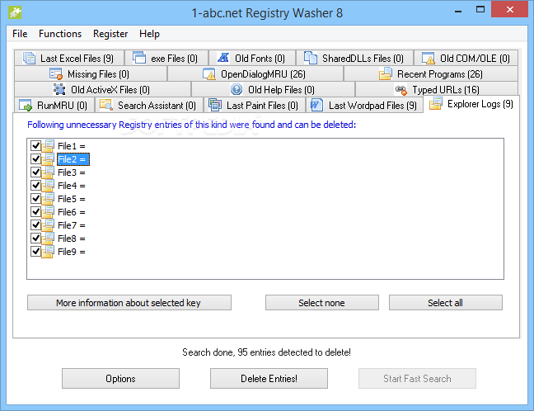Open the Options button
The image size is (534, 411).
[120, 378]
